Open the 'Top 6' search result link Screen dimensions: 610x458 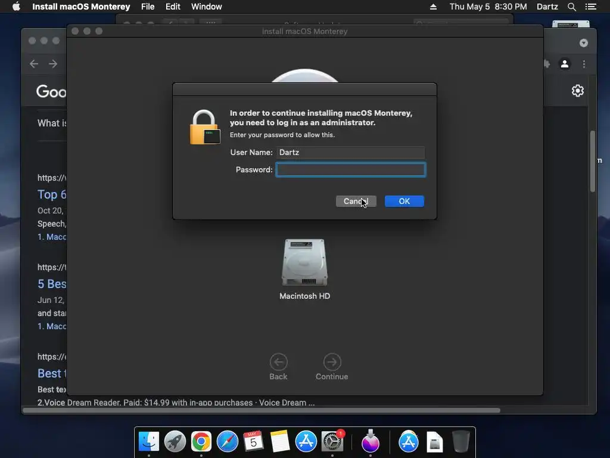pos(52,194)
